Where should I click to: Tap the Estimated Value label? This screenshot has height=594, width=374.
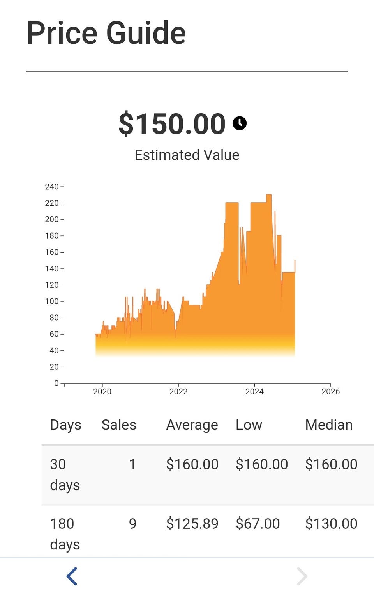tap(187, 155)
